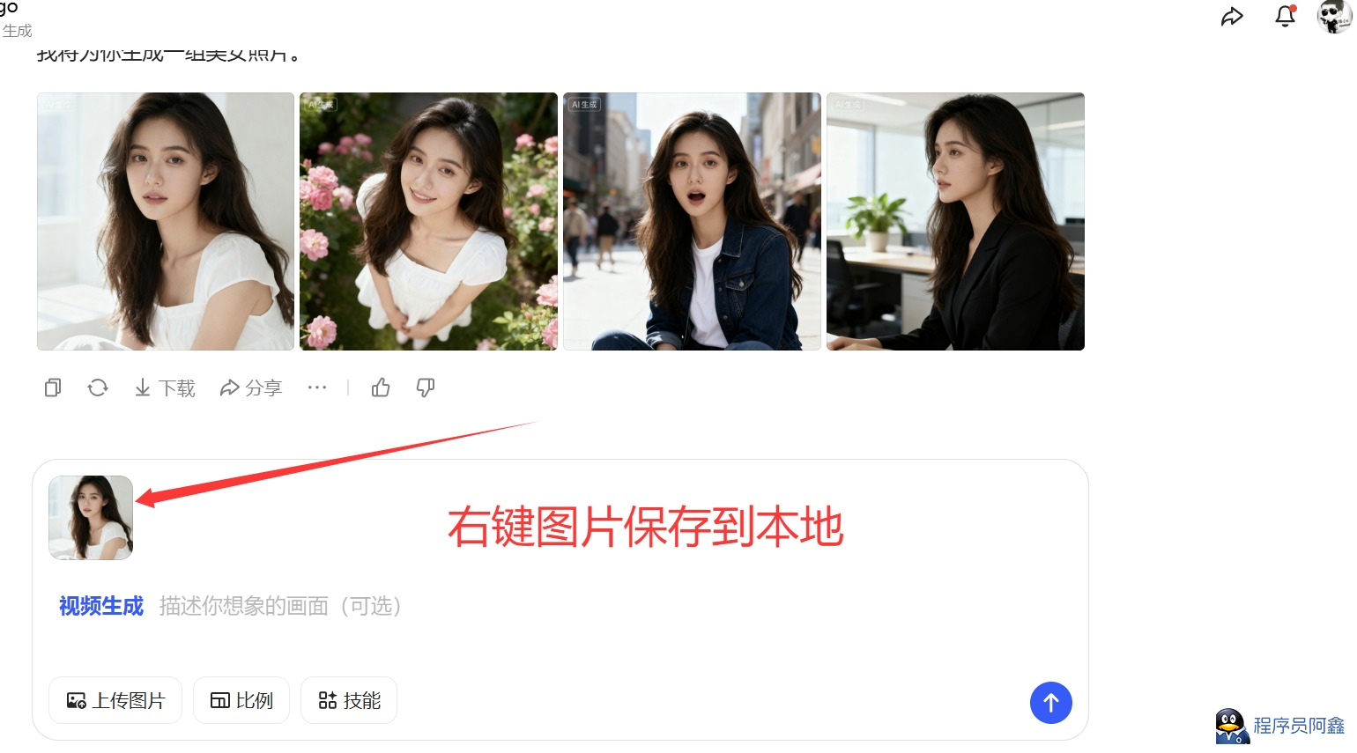1357x753 pixels.
Task: Click the 分享 share button
Action: [x=251, y=388]
